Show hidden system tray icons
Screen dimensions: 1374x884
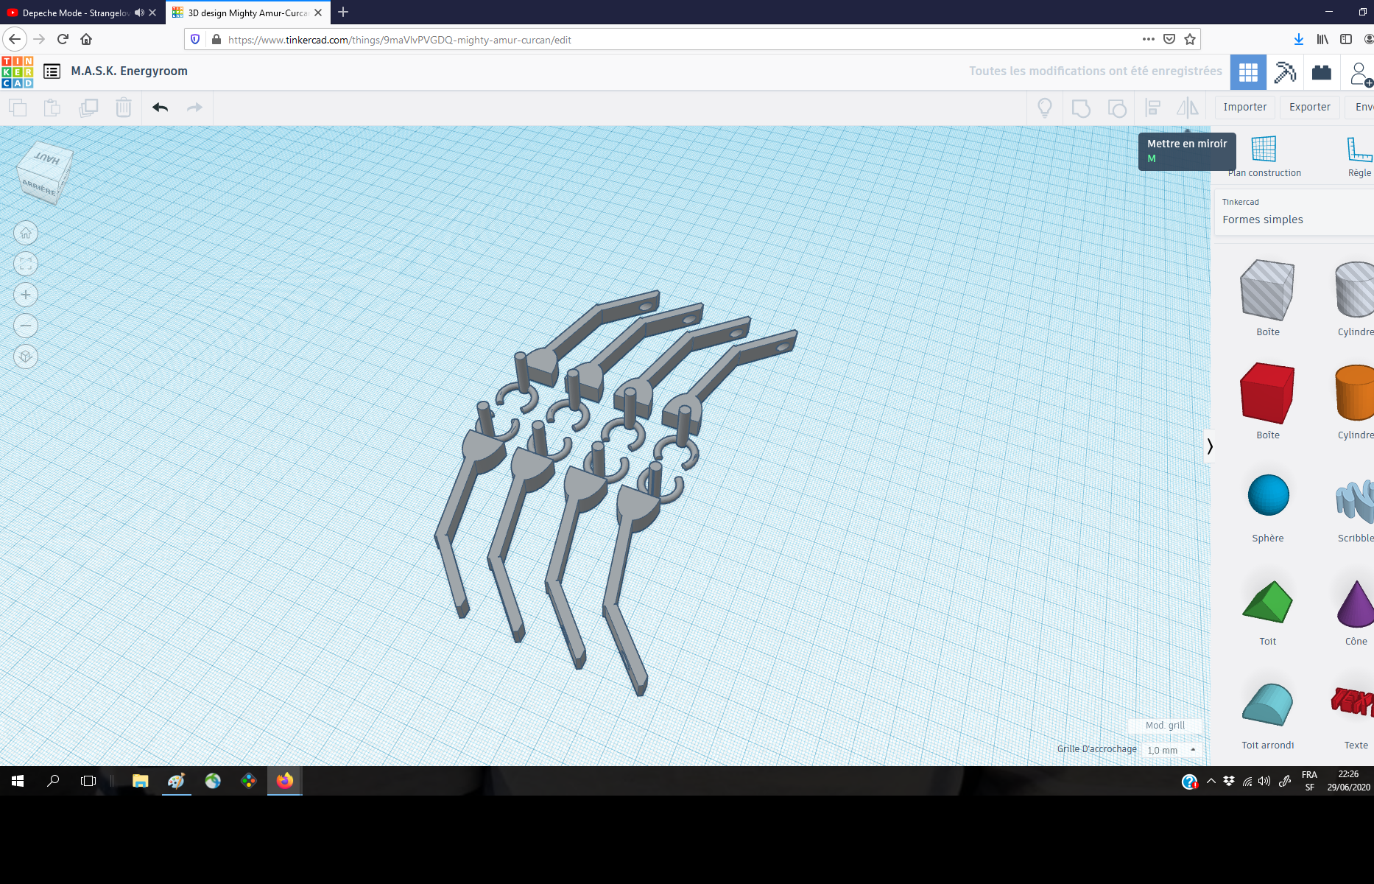point(1211,781)
